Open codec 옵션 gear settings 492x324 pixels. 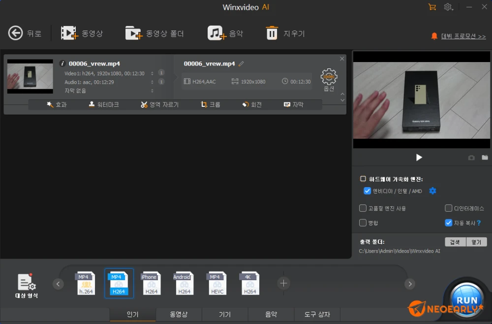tap(329, 80)
